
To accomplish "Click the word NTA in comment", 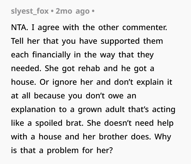I will pos(19,27).
